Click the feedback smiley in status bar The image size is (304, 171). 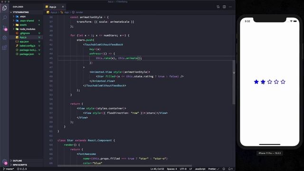click(x=224, y=169)
